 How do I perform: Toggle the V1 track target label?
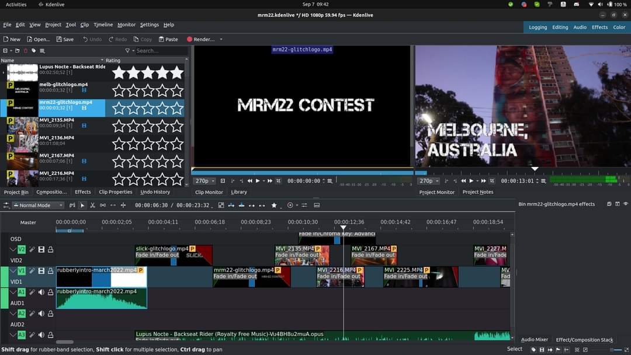coord(22,270)
